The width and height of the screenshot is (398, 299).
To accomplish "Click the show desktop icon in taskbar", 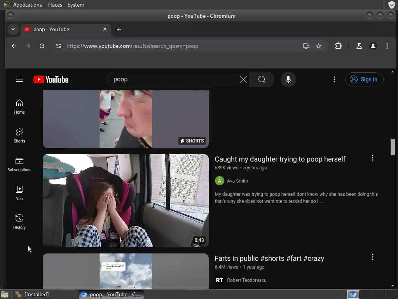I will tap(5, 294).
